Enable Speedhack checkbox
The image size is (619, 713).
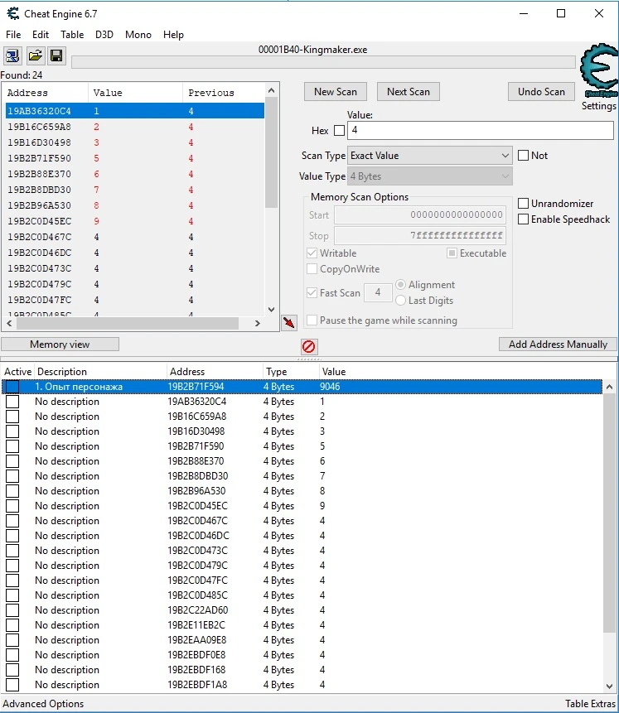pyautogui.click(x=524, y=219)
